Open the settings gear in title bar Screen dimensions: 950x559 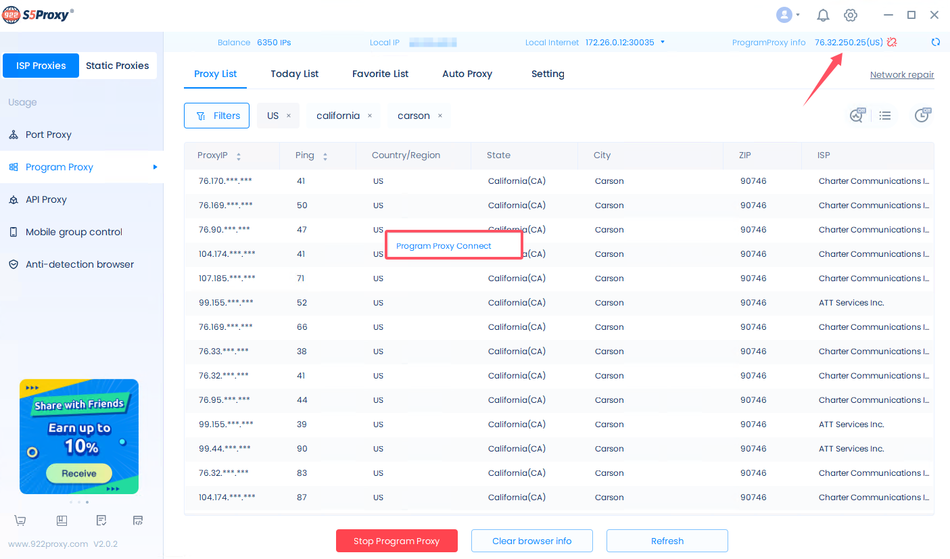[x=851, y=15]
